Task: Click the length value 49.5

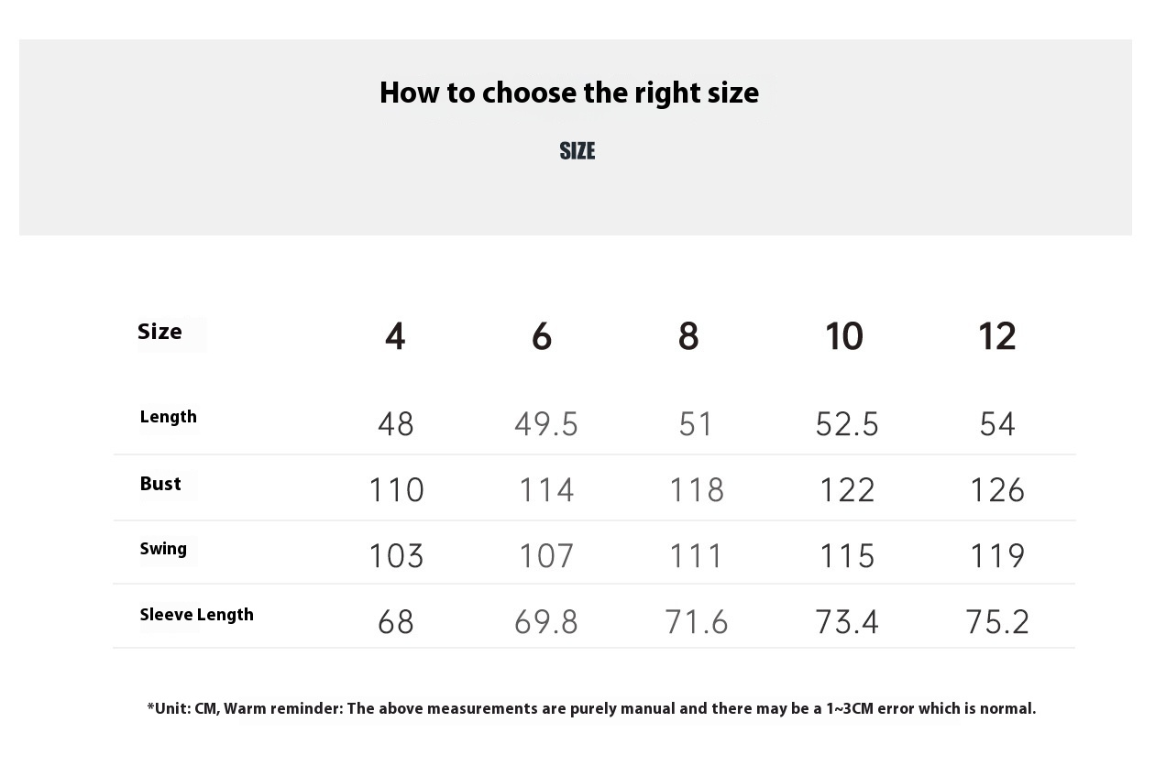Action: pos(546,424)
